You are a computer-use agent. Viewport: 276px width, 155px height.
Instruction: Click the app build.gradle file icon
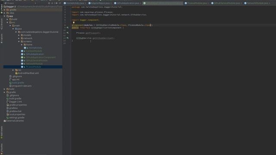[x=10, y=83]
